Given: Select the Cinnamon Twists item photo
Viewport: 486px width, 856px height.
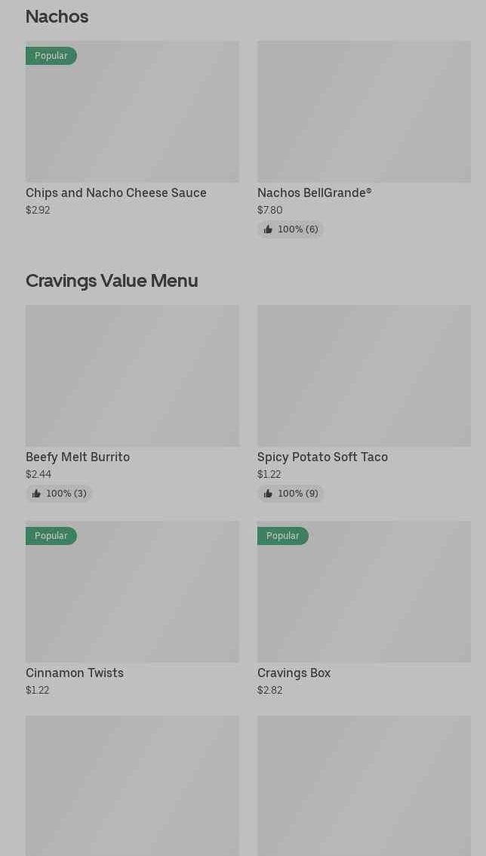Looking at the screenshot, I should 132,599.
